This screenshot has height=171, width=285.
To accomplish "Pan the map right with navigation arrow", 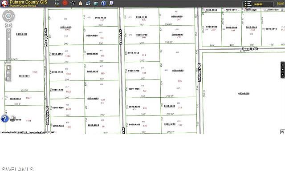I will (13, 16).
